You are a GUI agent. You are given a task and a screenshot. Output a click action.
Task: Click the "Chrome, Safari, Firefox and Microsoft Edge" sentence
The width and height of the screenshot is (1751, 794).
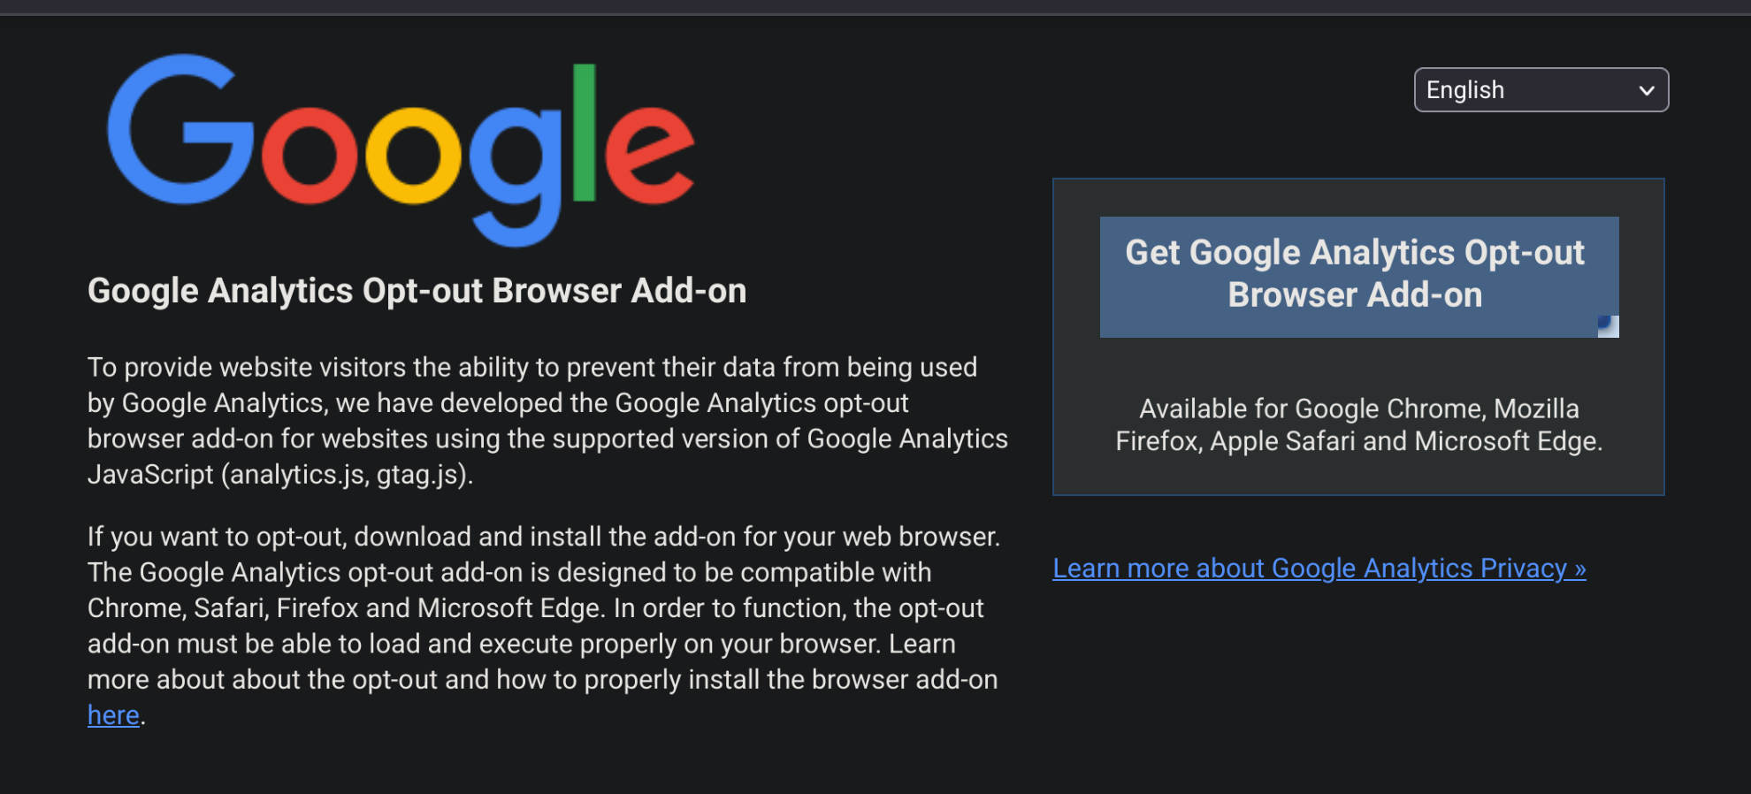pyautogui.click(x=346, y=608)
